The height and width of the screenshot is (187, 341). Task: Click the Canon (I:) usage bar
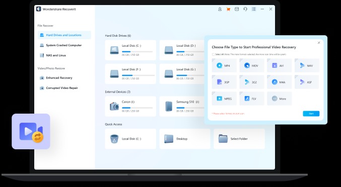coord(137,108)
